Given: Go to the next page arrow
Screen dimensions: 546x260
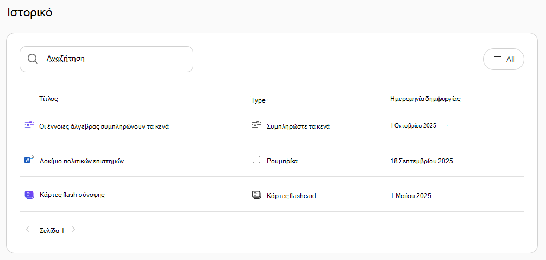Looking at the screenshot, I should [73, 230].
